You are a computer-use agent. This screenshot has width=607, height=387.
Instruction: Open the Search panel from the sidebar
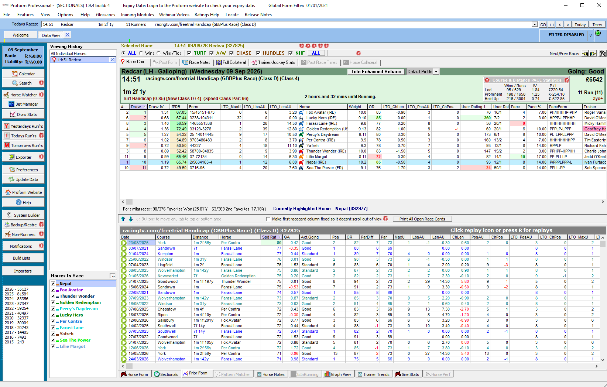[23, 83]
